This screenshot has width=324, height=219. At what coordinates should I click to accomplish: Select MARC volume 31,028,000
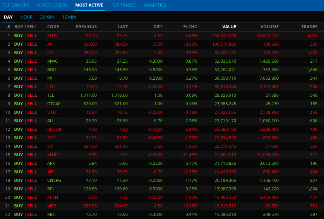coord(268,155)
